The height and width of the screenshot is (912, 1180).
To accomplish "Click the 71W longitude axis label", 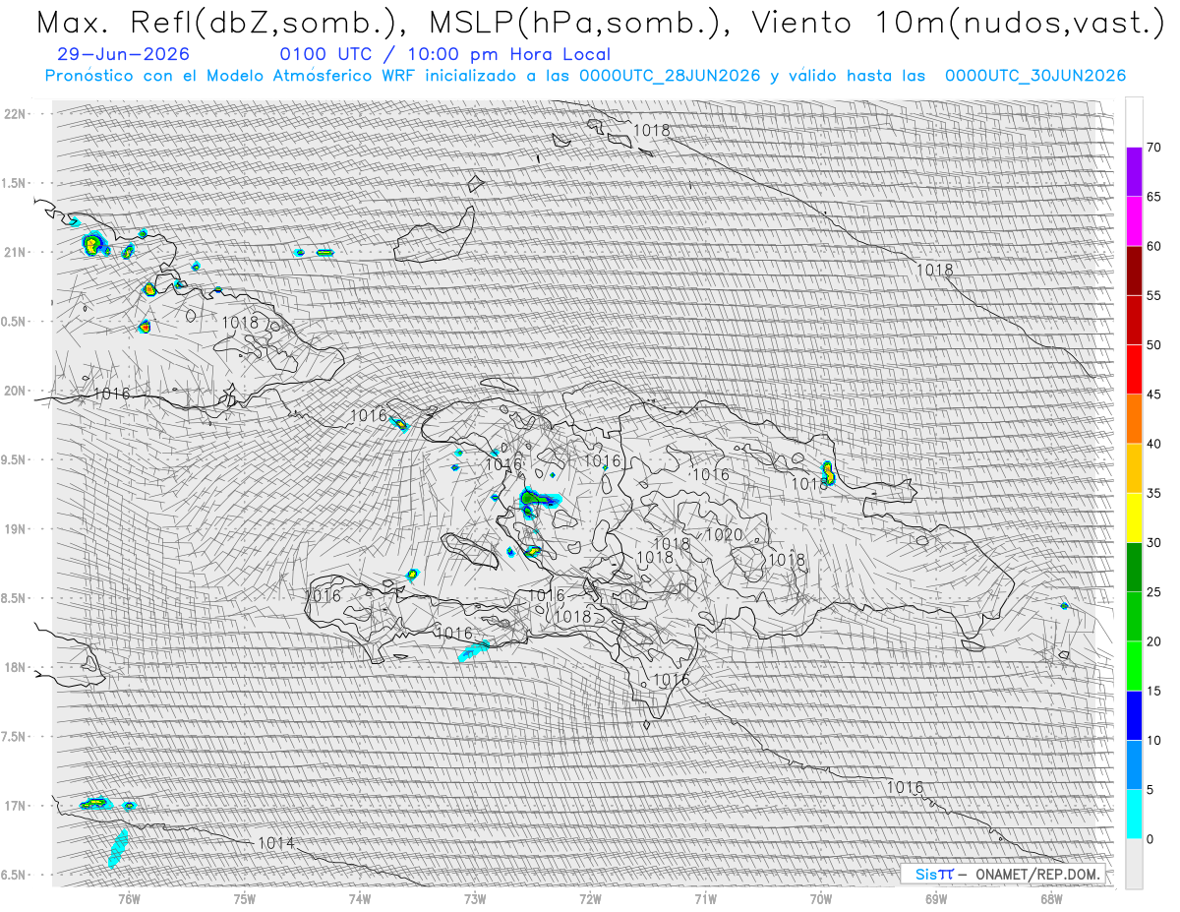I will [705, 897].
